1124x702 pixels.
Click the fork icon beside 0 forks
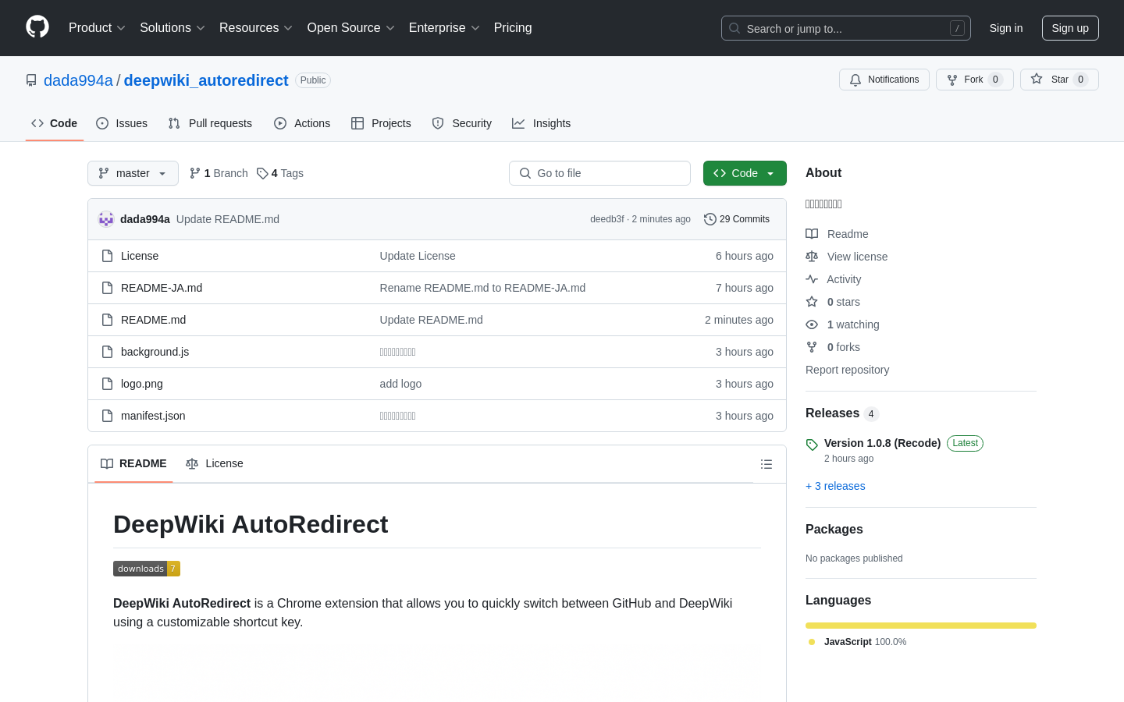[x=812, y=347]
